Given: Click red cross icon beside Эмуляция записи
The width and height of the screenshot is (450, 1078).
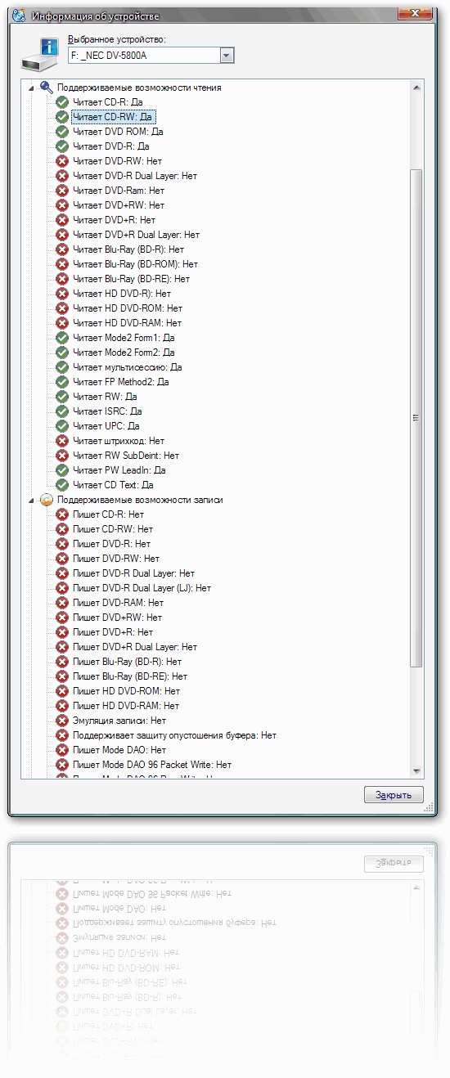Looking at the screenshot, I should click(x=62, y=721).
